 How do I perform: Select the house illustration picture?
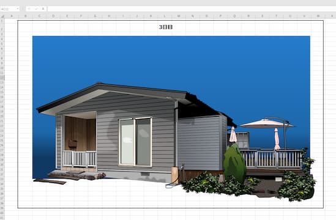click(x=174, y=119)
